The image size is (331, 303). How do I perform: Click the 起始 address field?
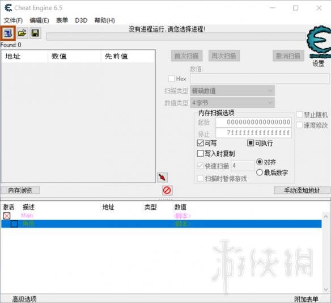254,123
